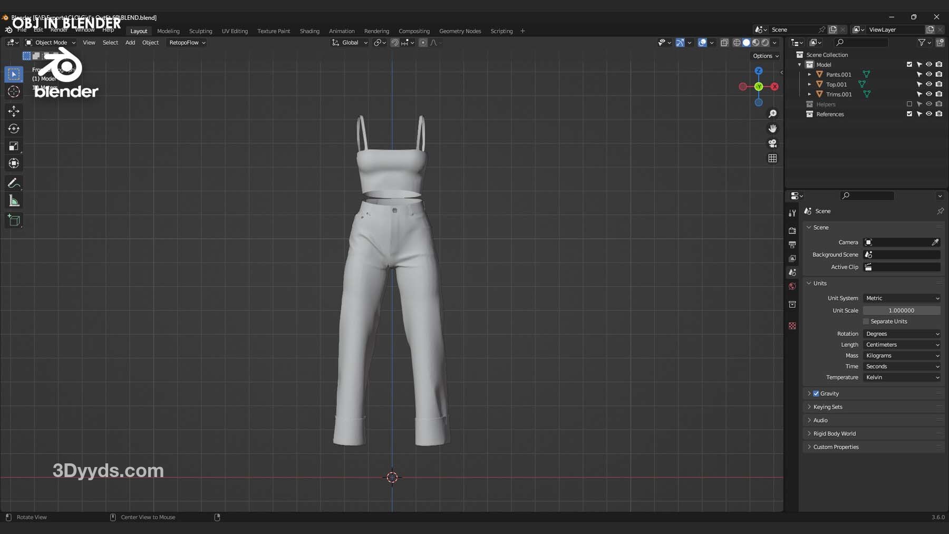This screenshot has width=949, height=534.
Task: Switch to the Sculpting workspace tab
Action: pyautogui.click(x=200, y=31)
